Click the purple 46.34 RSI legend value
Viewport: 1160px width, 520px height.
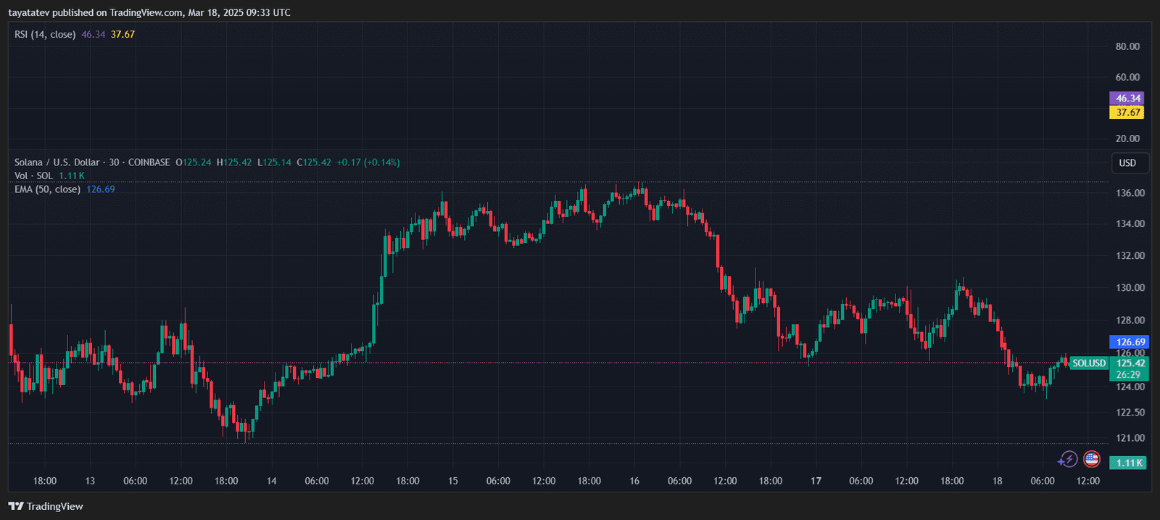94,34
